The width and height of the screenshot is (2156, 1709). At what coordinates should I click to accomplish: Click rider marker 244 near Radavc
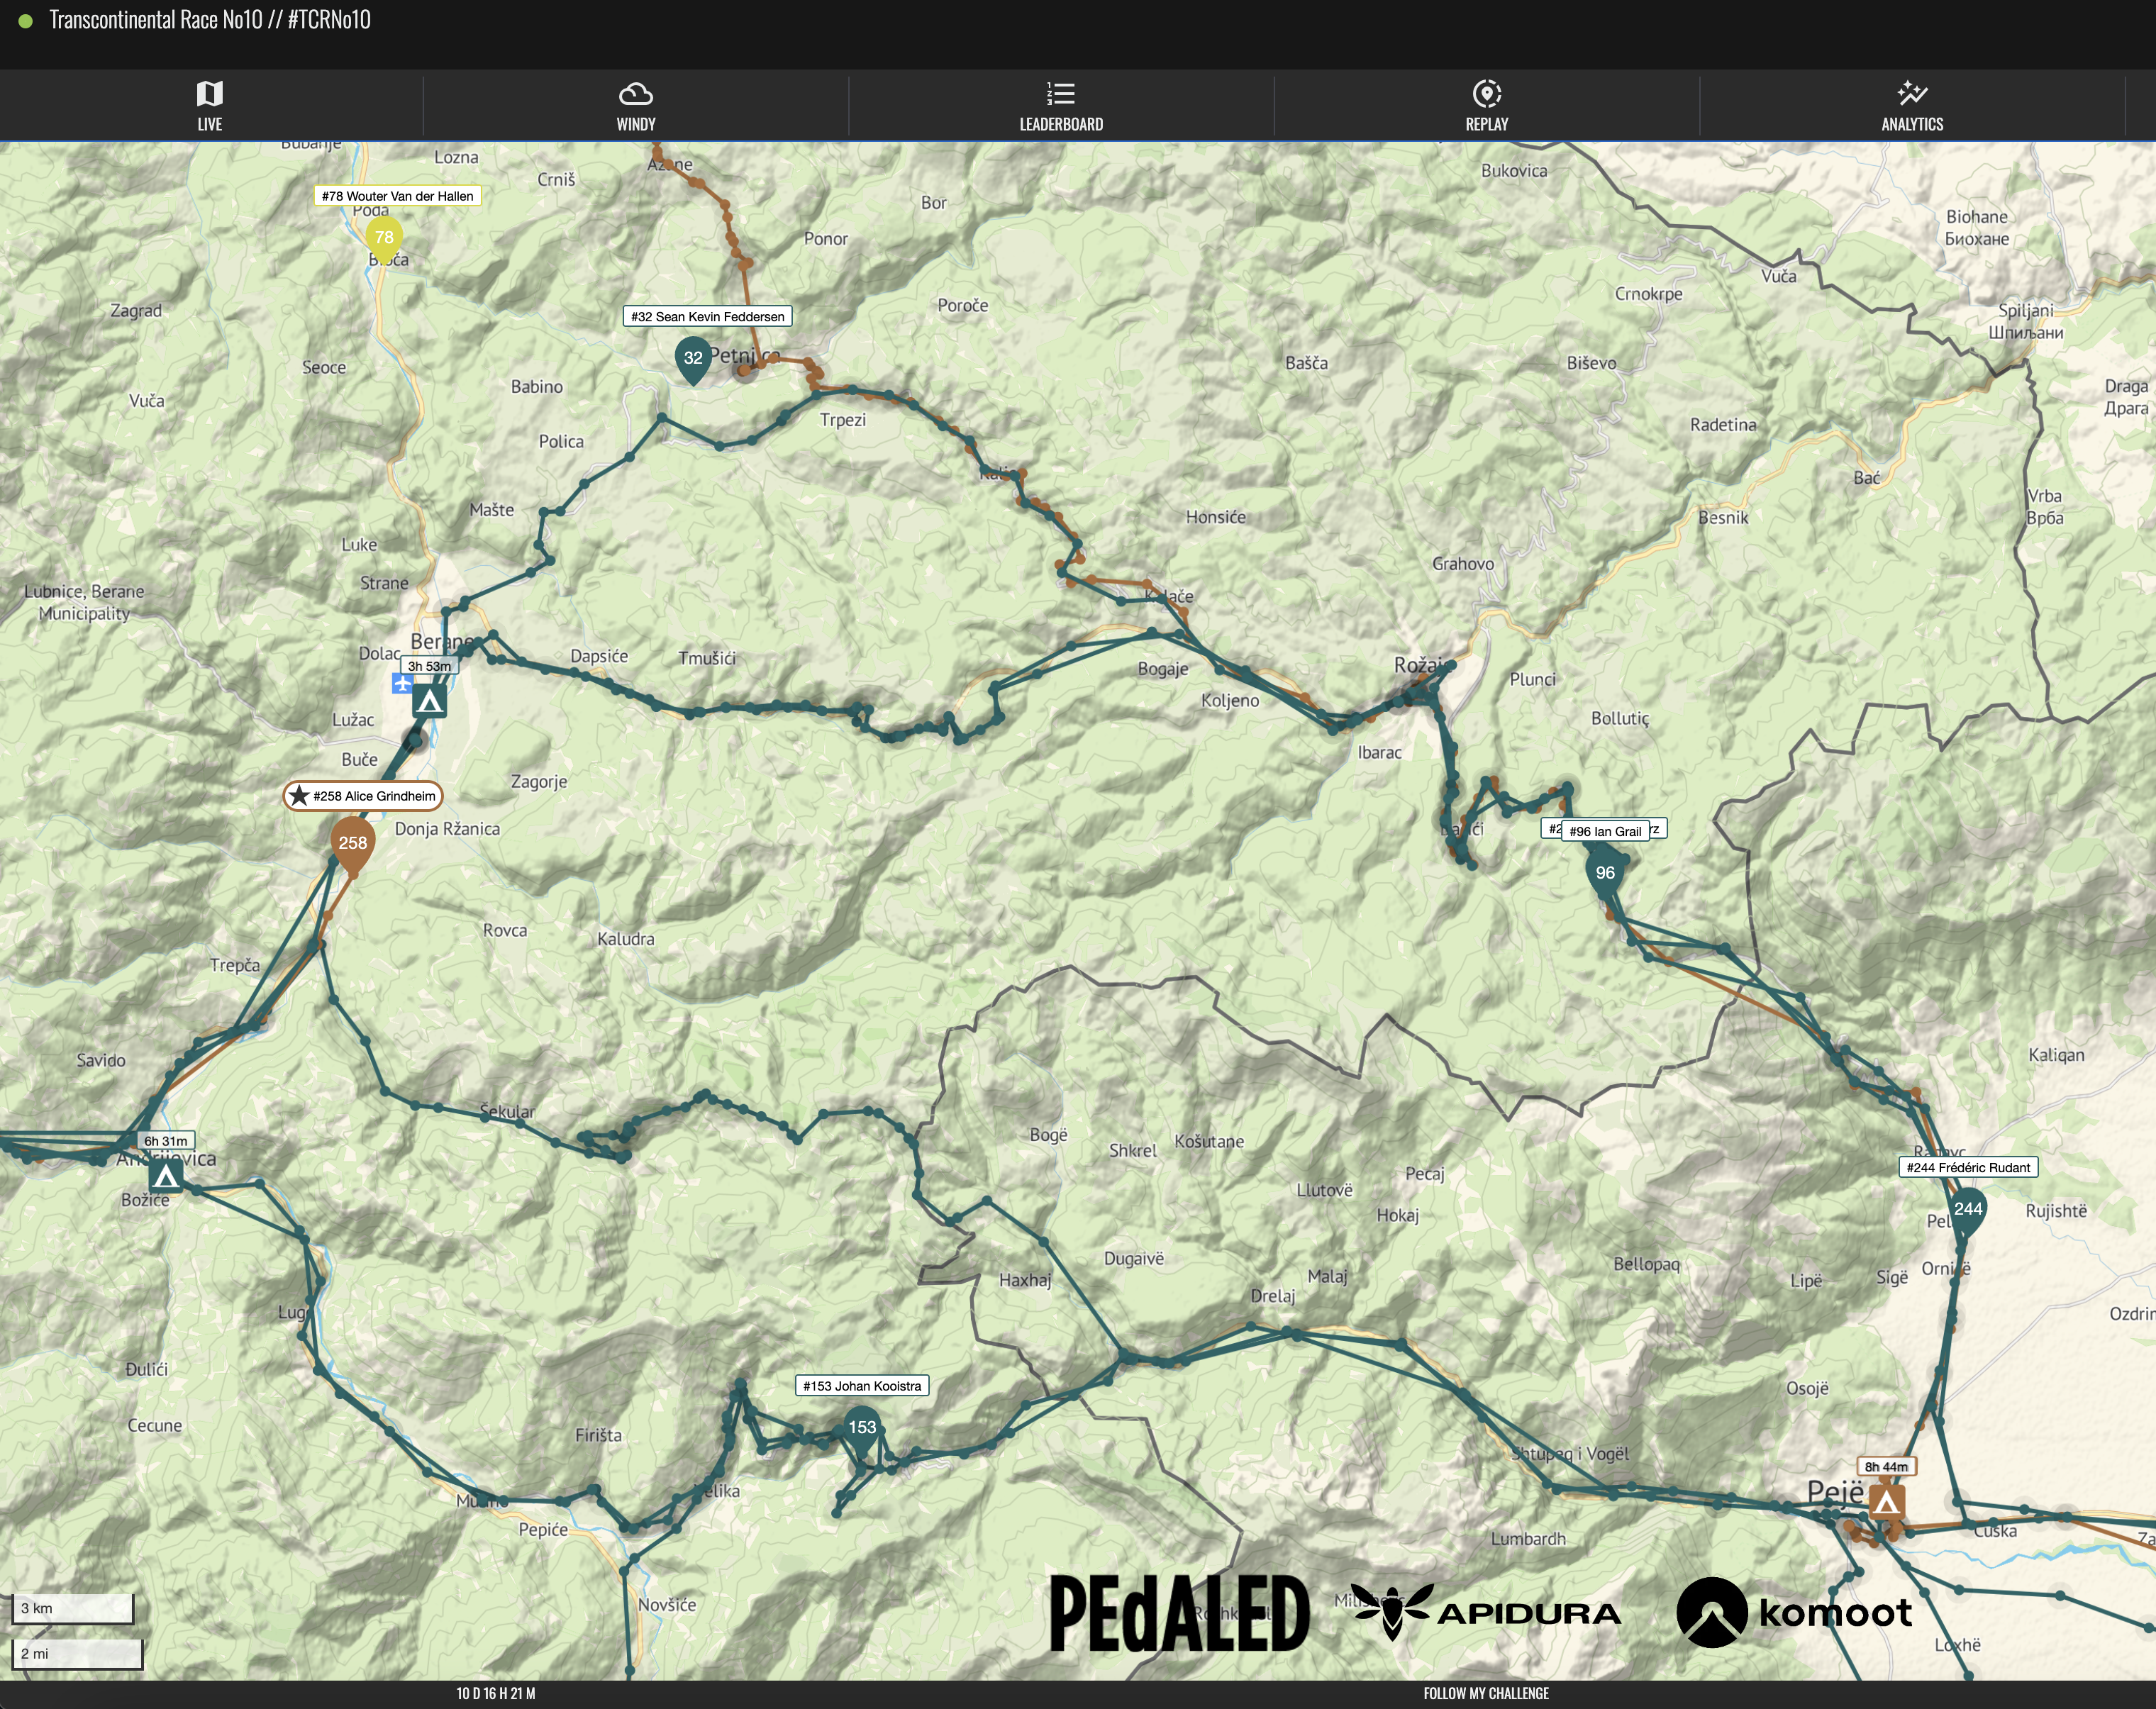click(1967, 1211)
